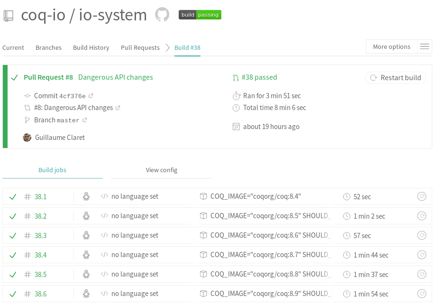Open the Build History tab
The image size is (437, 305).
91,48
